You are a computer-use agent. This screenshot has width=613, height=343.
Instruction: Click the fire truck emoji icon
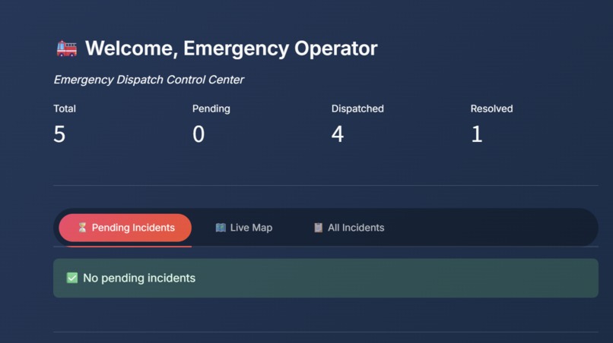(67, 49)
